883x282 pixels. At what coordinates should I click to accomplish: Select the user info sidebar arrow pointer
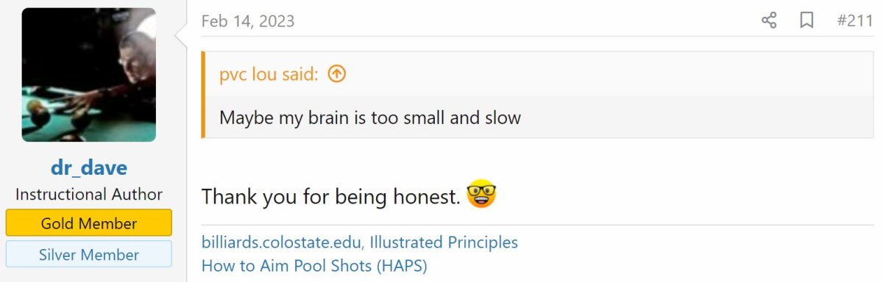(x=181, y=35)
